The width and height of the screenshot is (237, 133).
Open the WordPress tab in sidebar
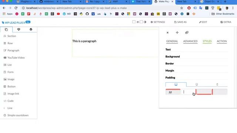pyautogui.click(x=31, y=30)
